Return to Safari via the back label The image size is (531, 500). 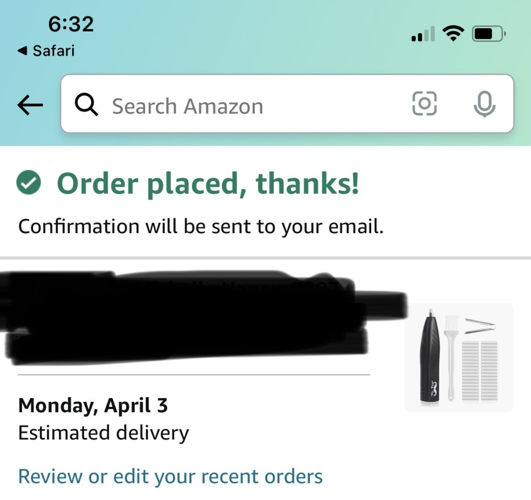[46, 51]
